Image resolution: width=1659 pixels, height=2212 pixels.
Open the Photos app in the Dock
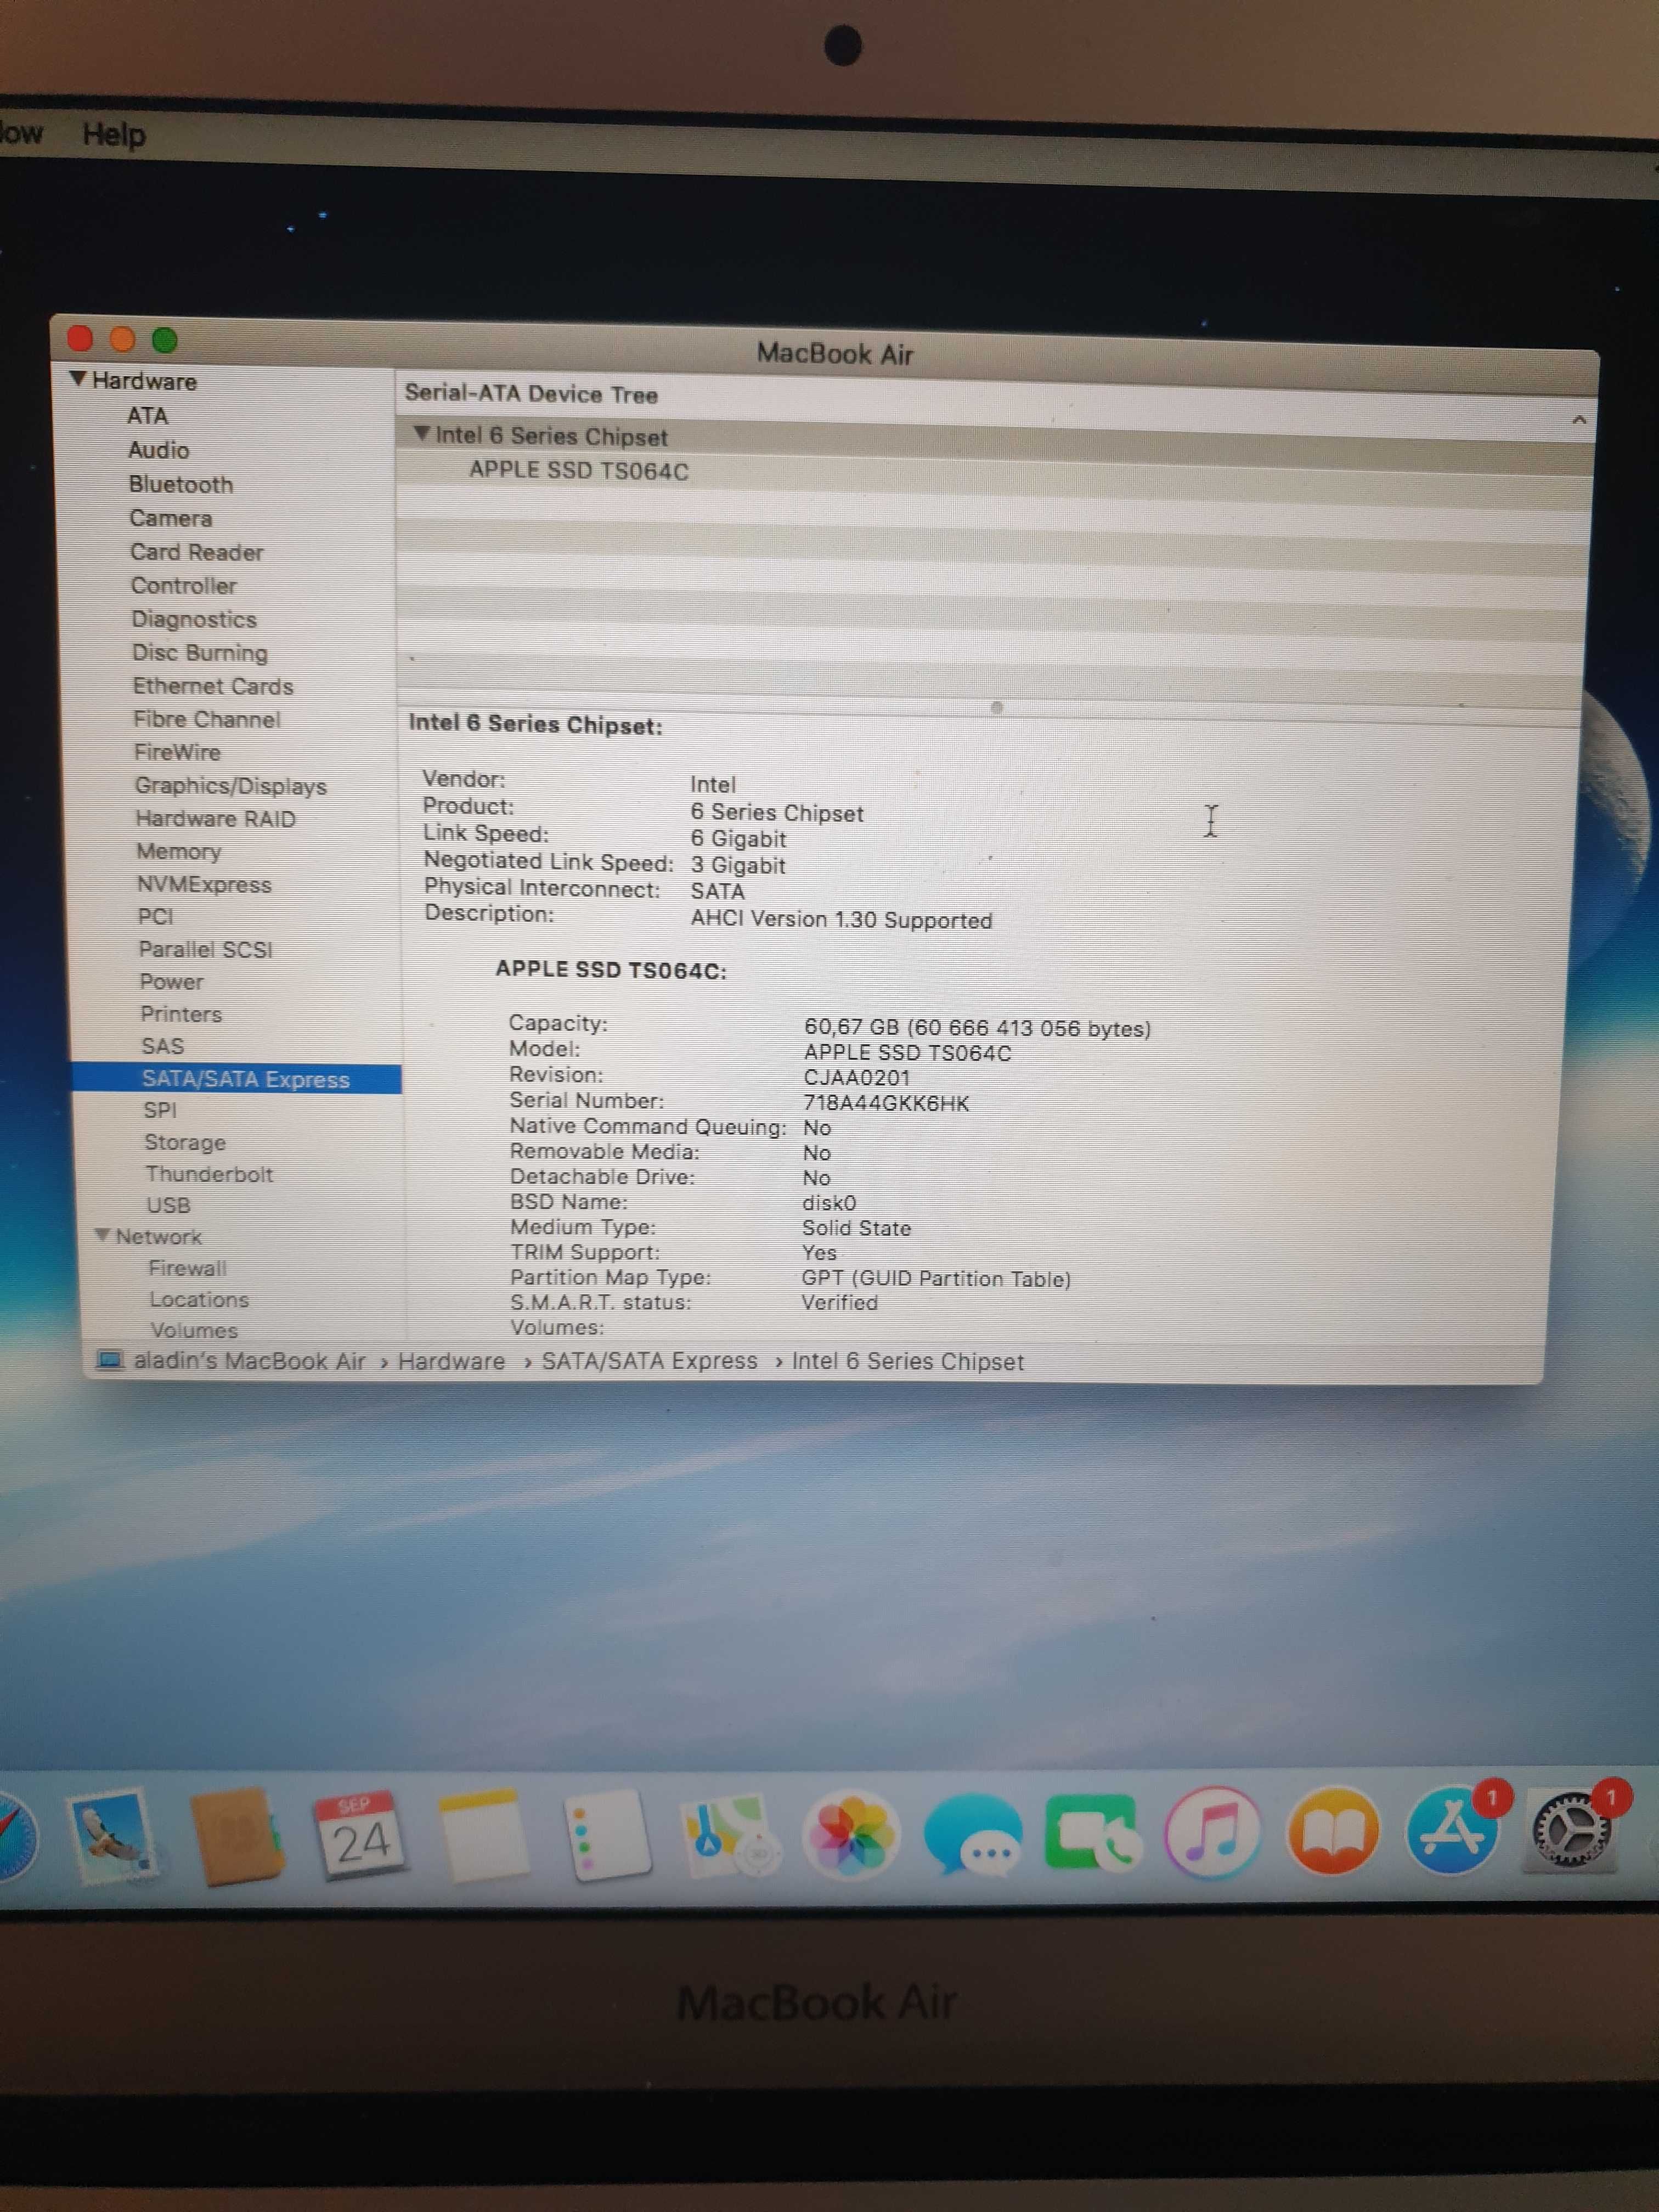(851, 1835)
